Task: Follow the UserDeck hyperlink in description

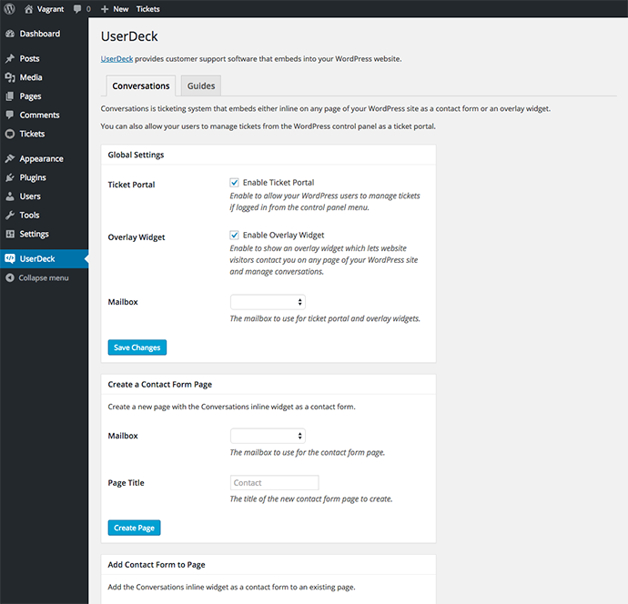Action: [x=115, y=59]
